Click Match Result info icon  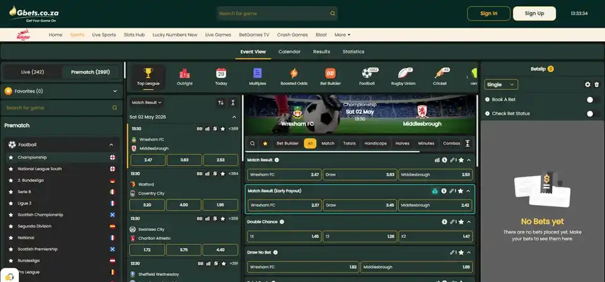click(x=277, y=160)
